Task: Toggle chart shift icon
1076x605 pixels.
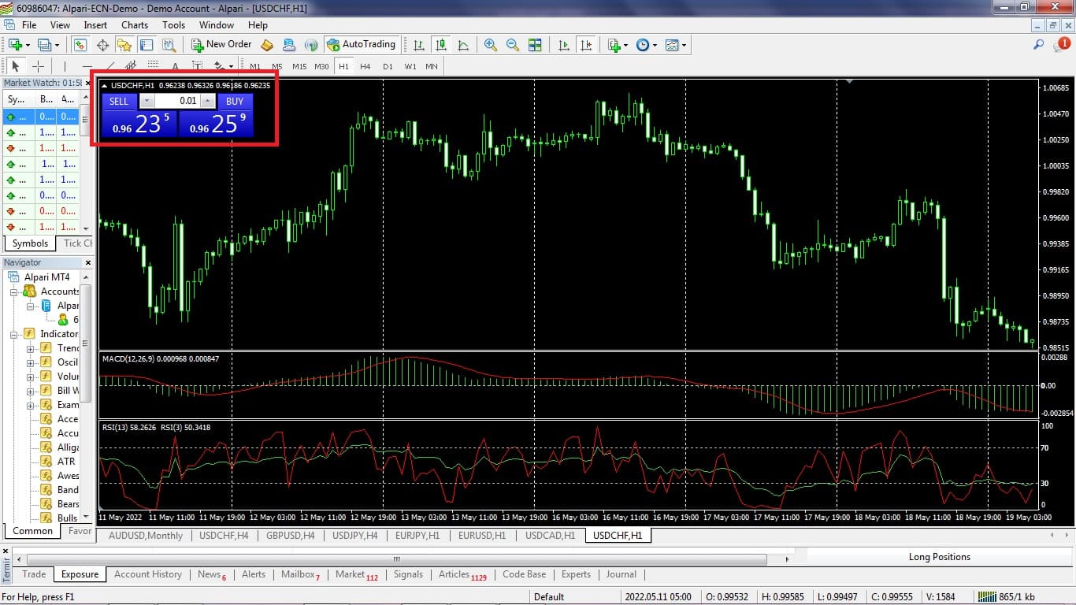Action: pyautogui.click(x=585, y=45)
